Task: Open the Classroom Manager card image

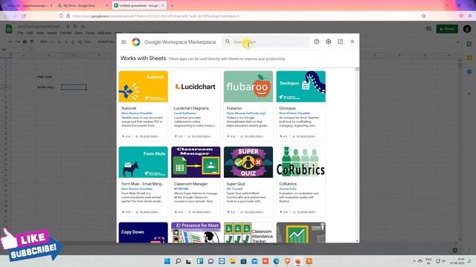Action: tap(196, 162)
